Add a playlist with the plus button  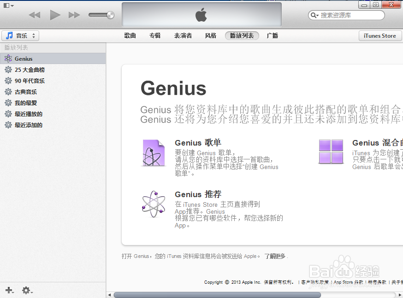[9, 290]
